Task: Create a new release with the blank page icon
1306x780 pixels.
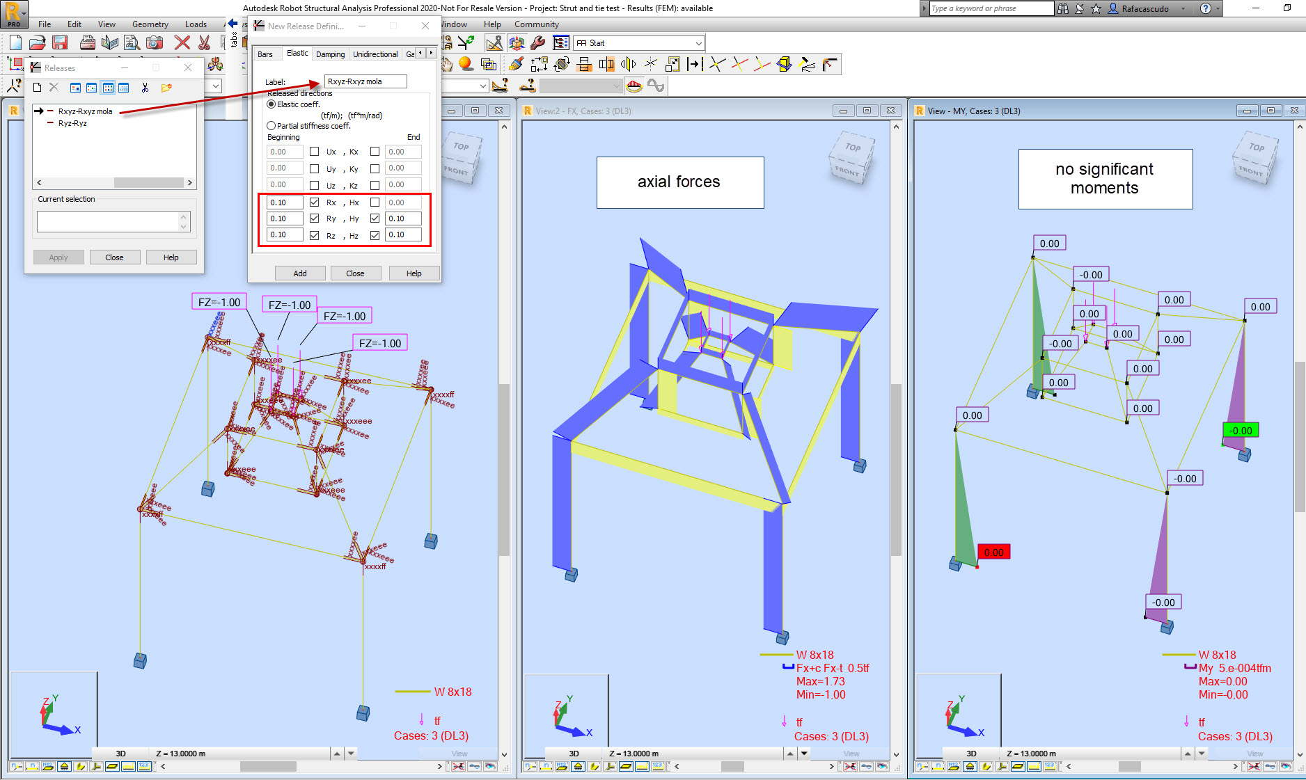Action: coord(36,88)
